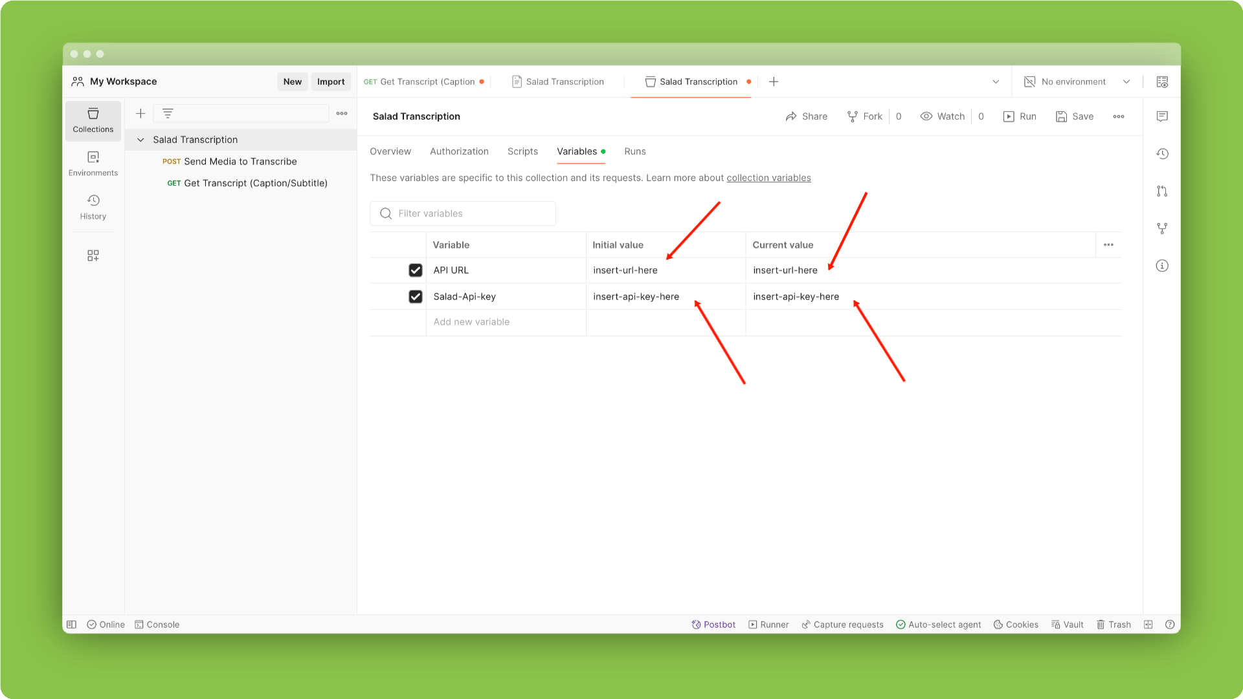Open Postbot from the status bar
Screen dimensions: 1243x699
(713, 625)
